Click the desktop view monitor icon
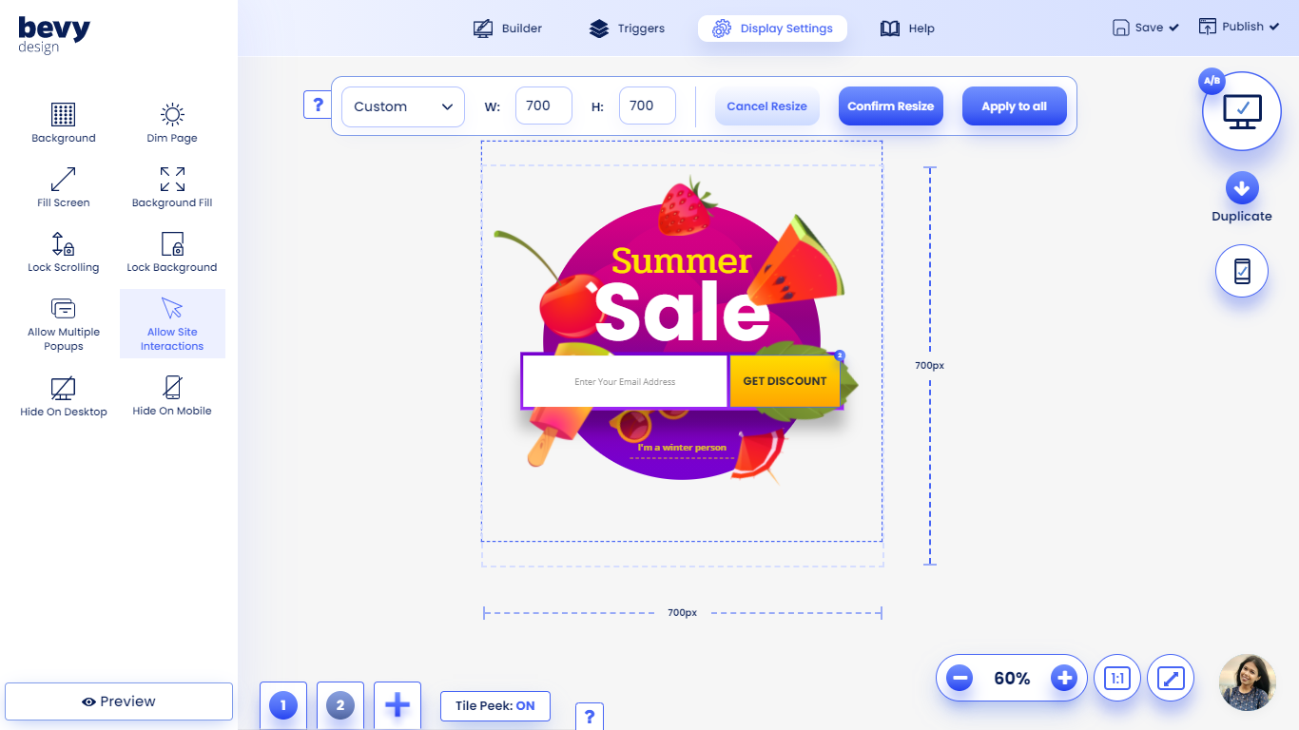 click(1242, 111)
